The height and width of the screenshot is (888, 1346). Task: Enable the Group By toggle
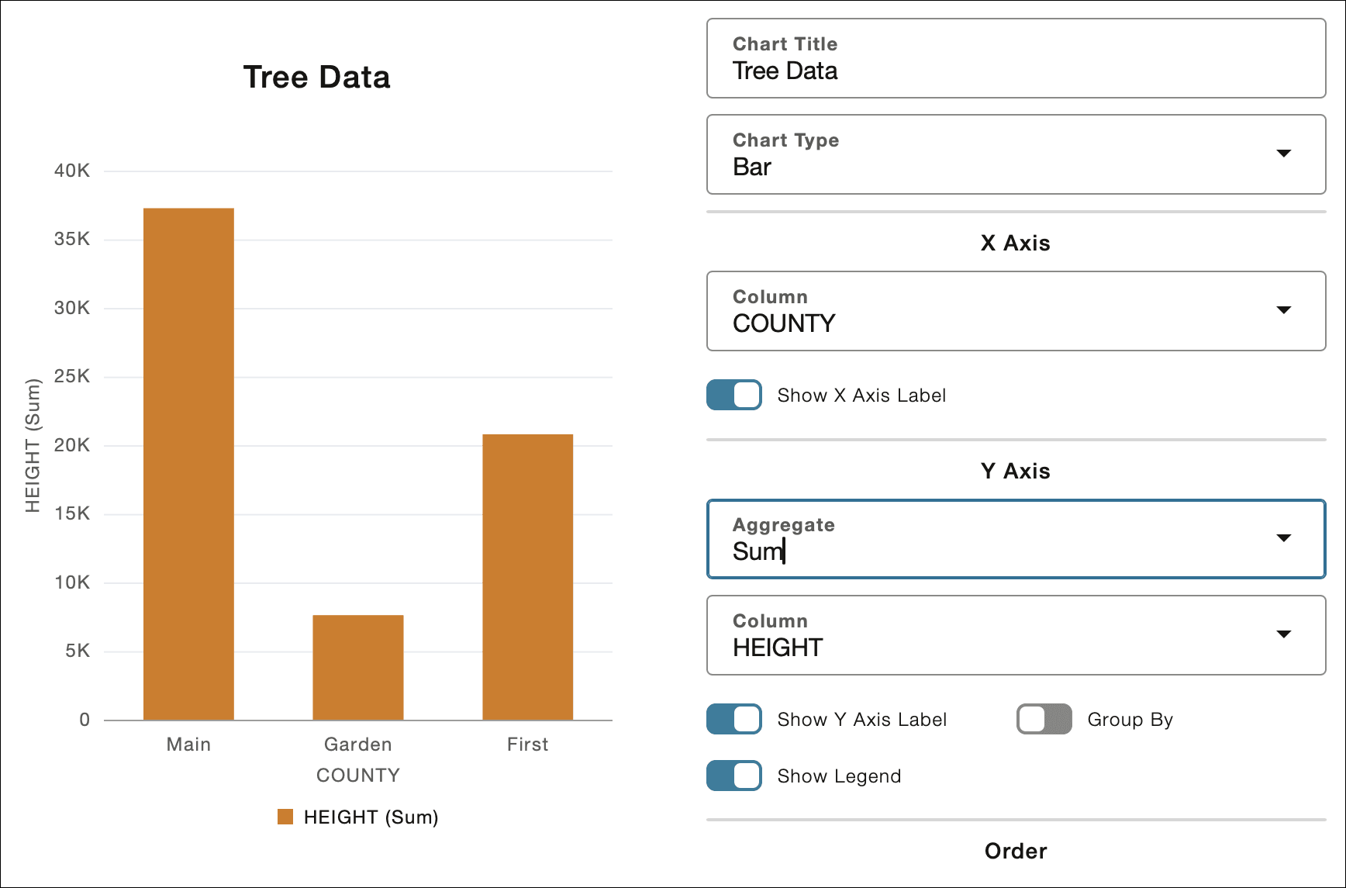click(1044, 719)
